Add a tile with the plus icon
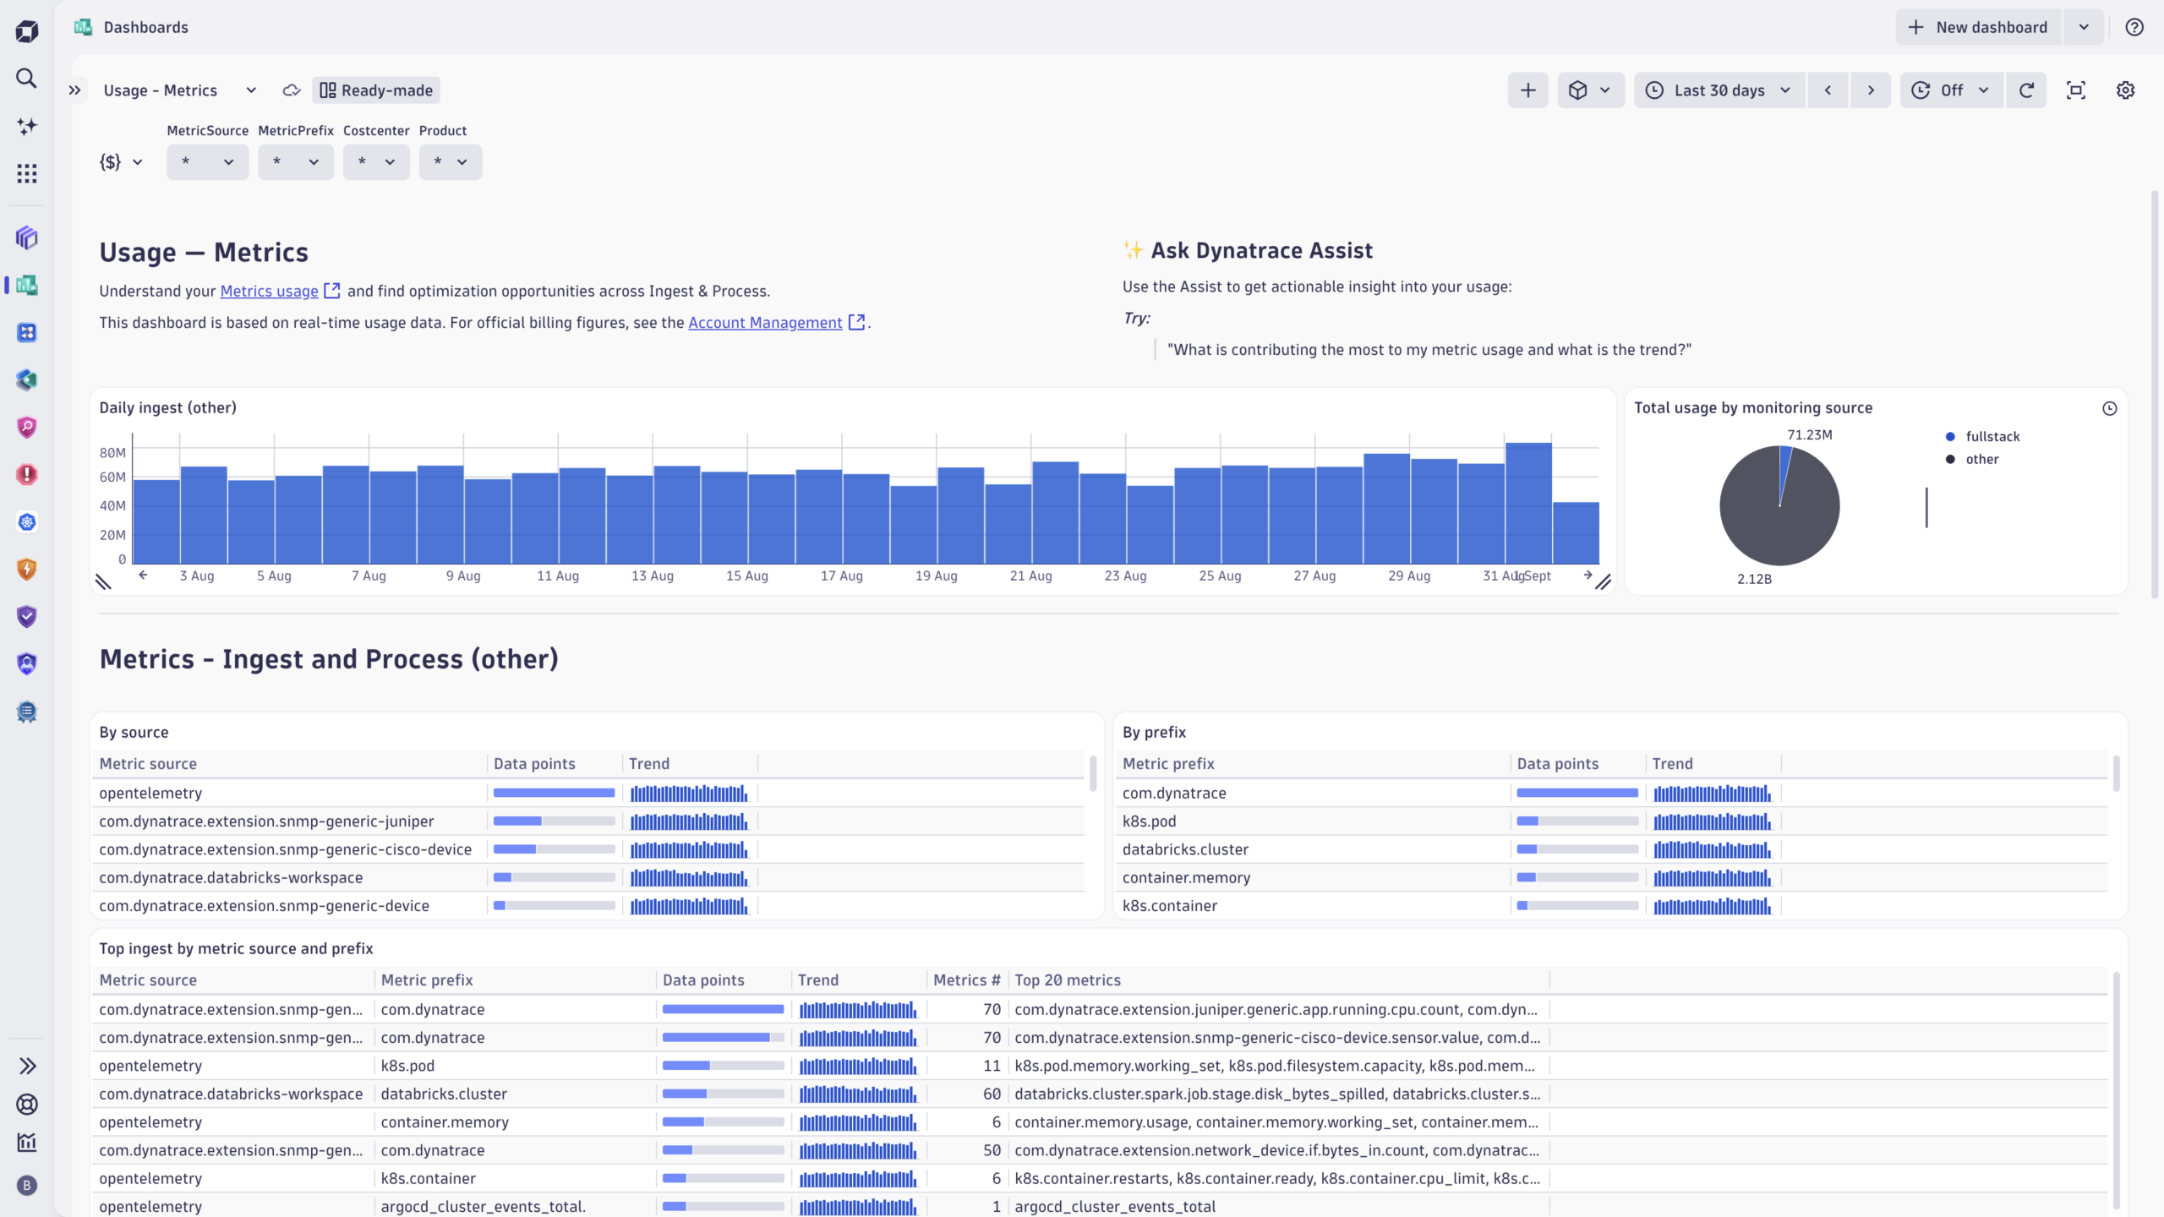Viewport: 2164px width, 1217px height. coord(1527,90)
